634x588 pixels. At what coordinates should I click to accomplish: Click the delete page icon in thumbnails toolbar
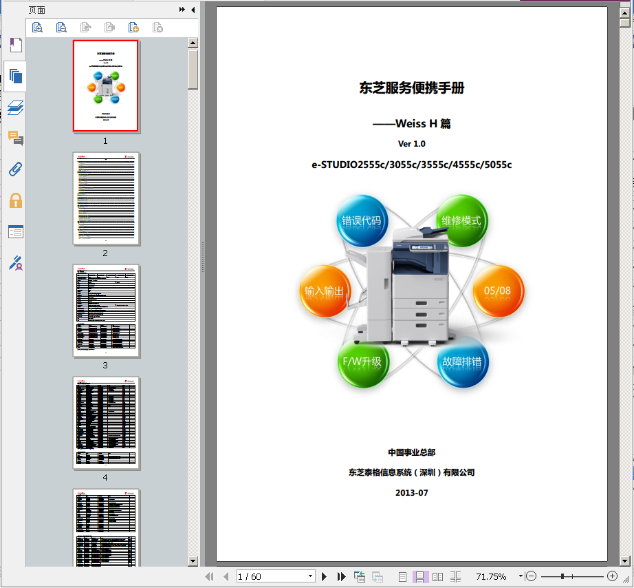click(x=157, y=27)
